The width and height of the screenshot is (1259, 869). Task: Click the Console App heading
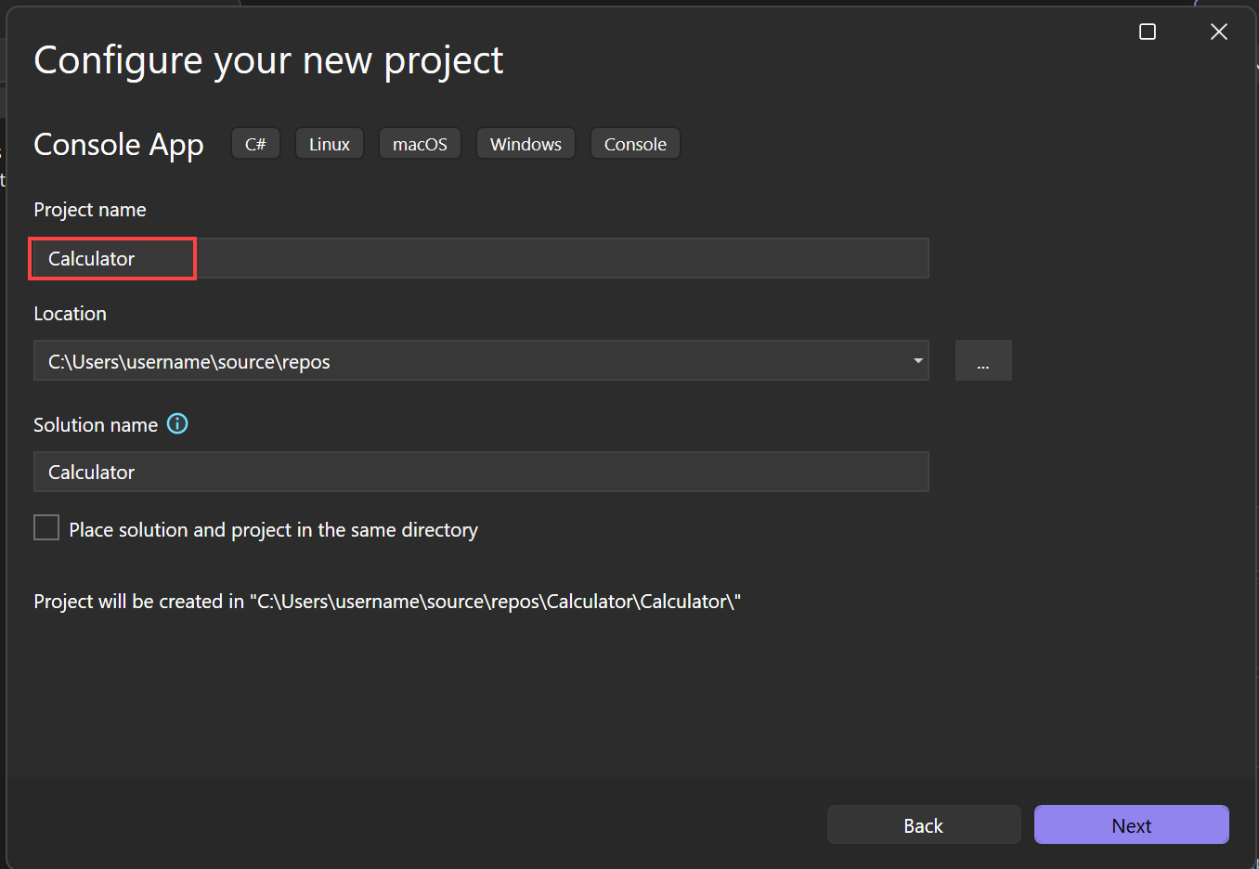coord(118,145)
